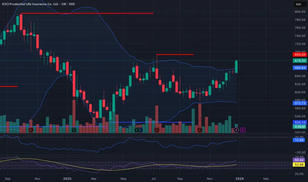
Task: Click the latest green weekly candle
Action: click(x=236, y=67)
